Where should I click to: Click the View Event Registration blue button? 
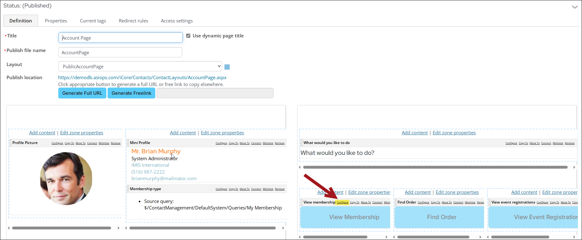coord(533,217)
